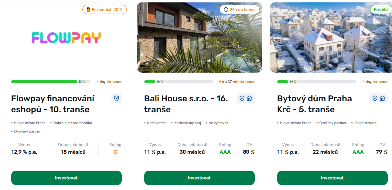The image size is (392, 190).
Task: Click the Flowpay logo image
Action: pyautogui.click(x=66, y=38)
